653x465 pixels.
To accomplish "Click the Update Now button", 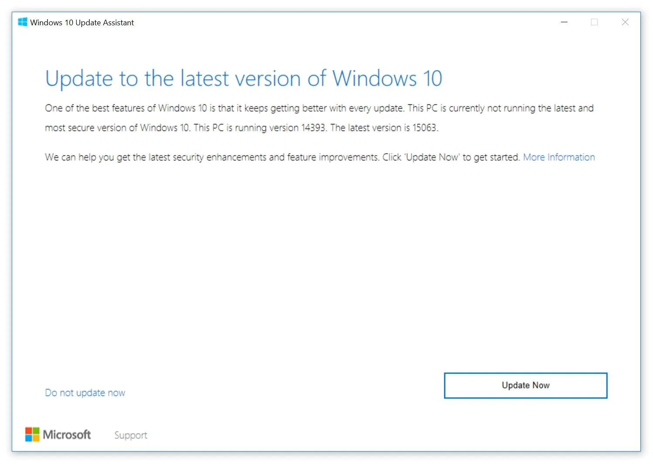I will [x=525, y=385].
